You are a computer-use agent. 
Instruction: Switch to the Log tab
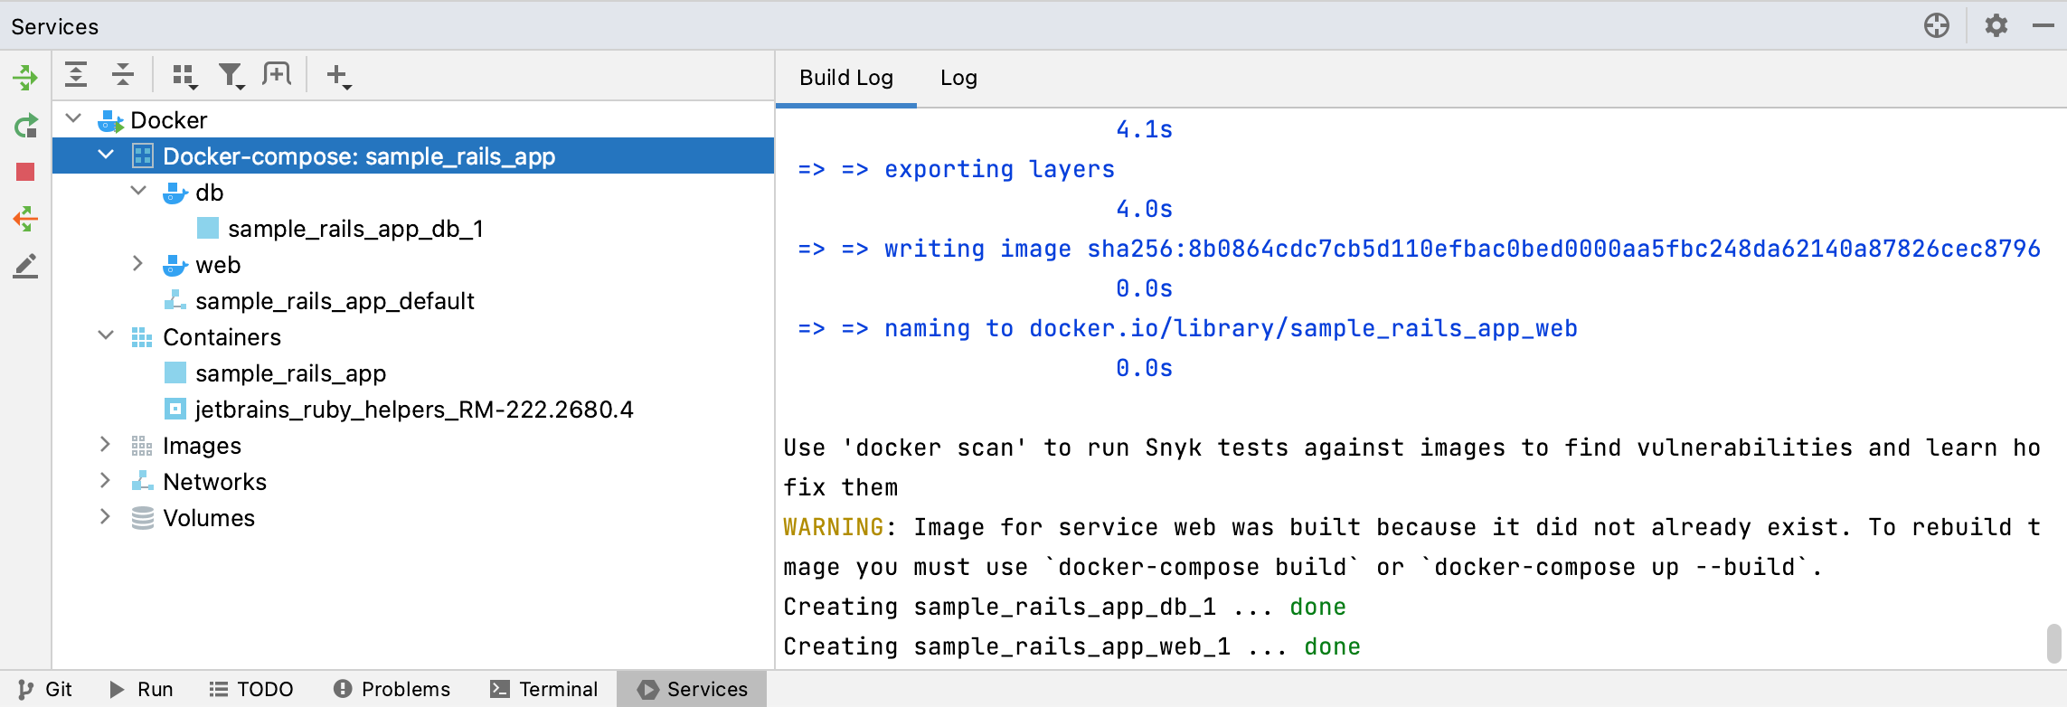[958, 78]
